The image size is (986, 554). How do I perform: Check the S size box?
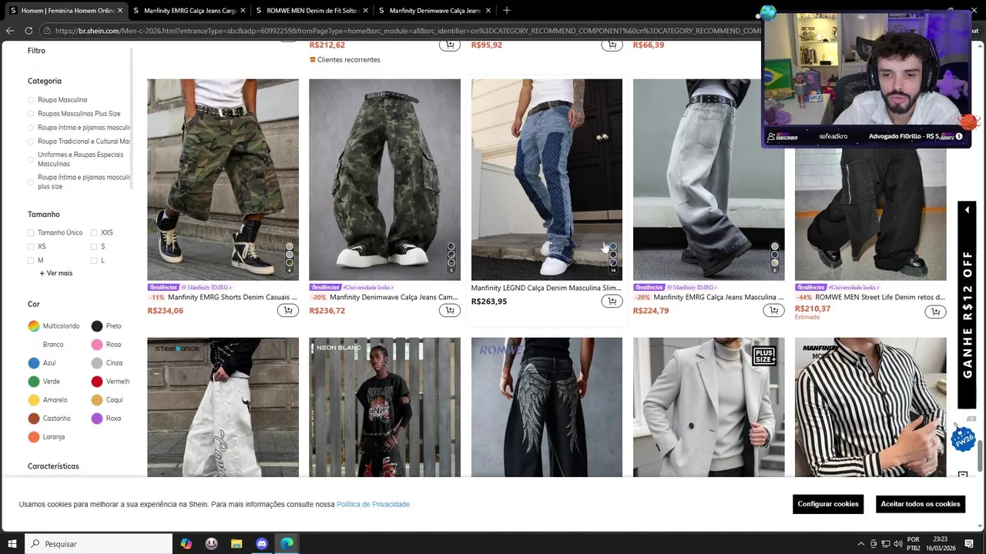pyautogui.click(x=93, y=246)
